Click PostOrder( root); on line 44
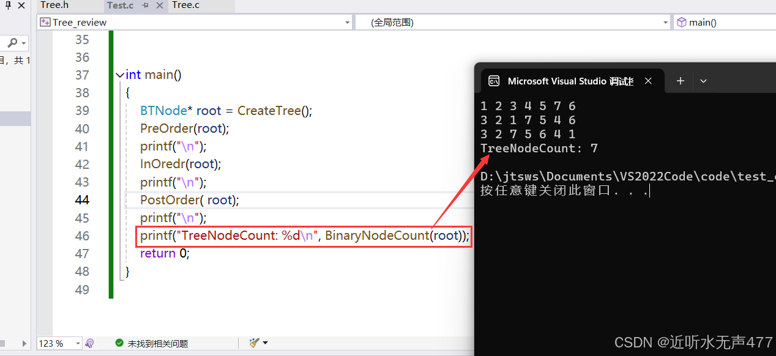 tap(190, 199)
